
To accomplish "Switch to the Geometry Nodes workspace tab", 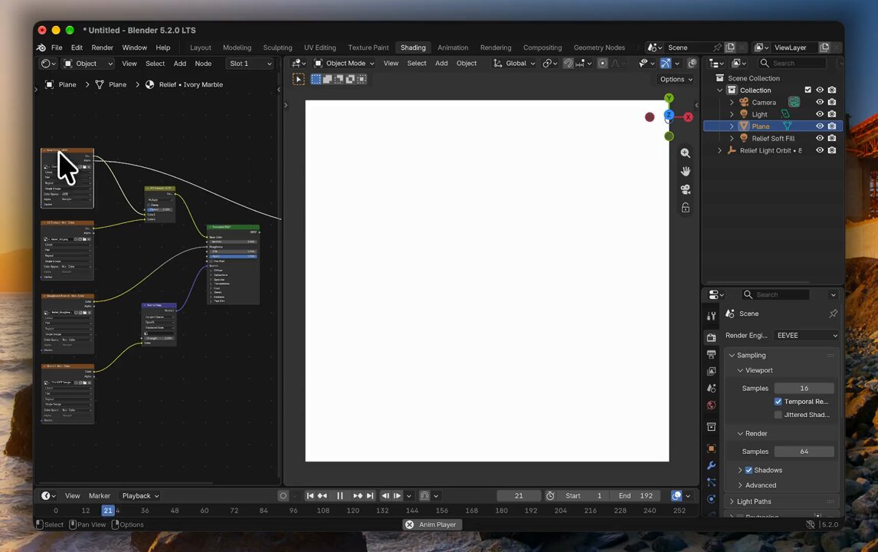I will [599, 48].
